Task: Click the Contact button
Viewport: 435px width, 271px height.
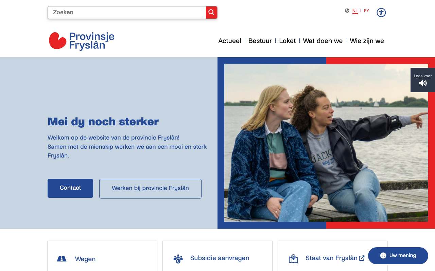Action: (x=70, y=188)
